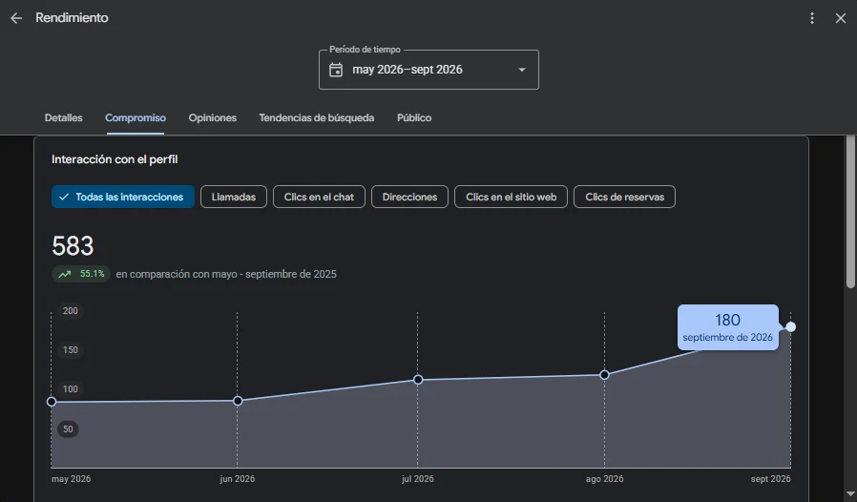This screenshot has width=857, height=502.
Task: Click the ago 2026 data point on chart
Action: coord(604,375)
